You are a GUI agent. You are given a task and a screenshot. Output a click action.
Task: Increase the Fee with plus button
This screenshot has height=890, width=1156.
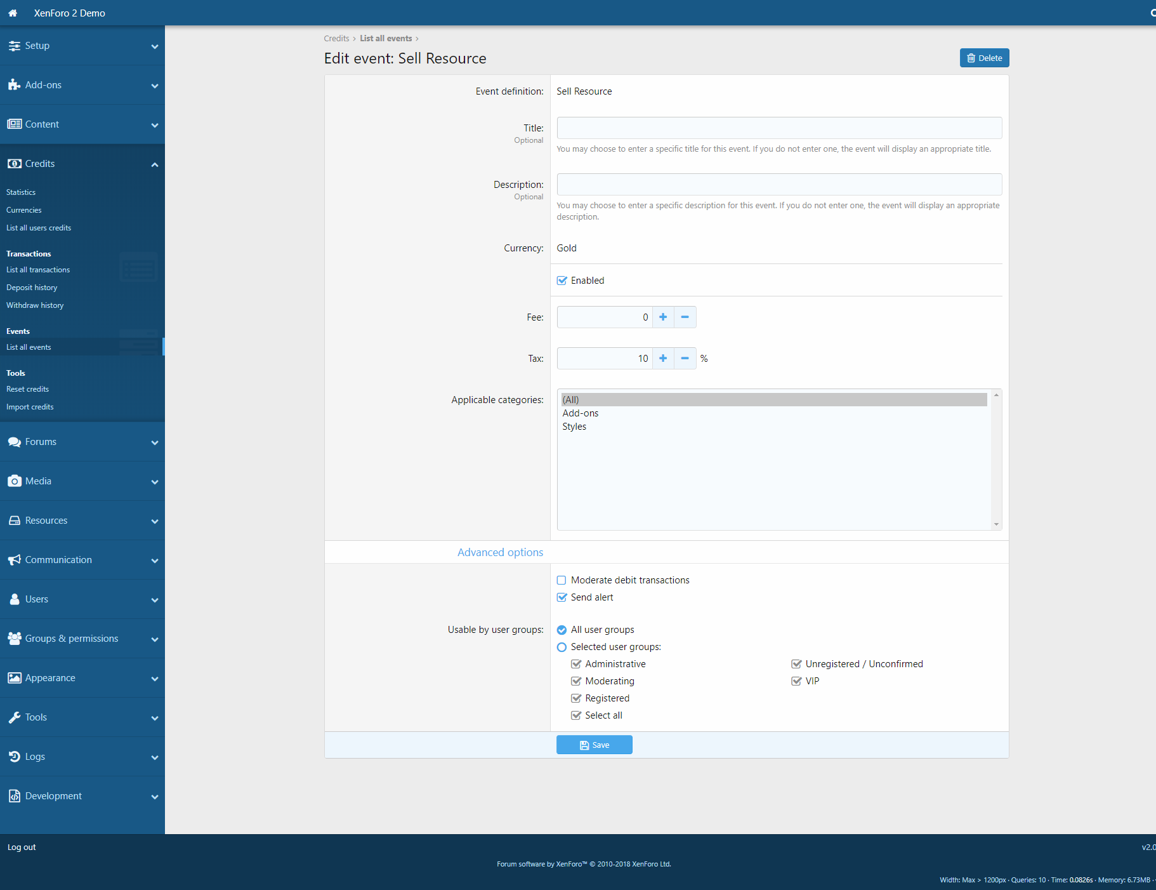tap(663, 317)
